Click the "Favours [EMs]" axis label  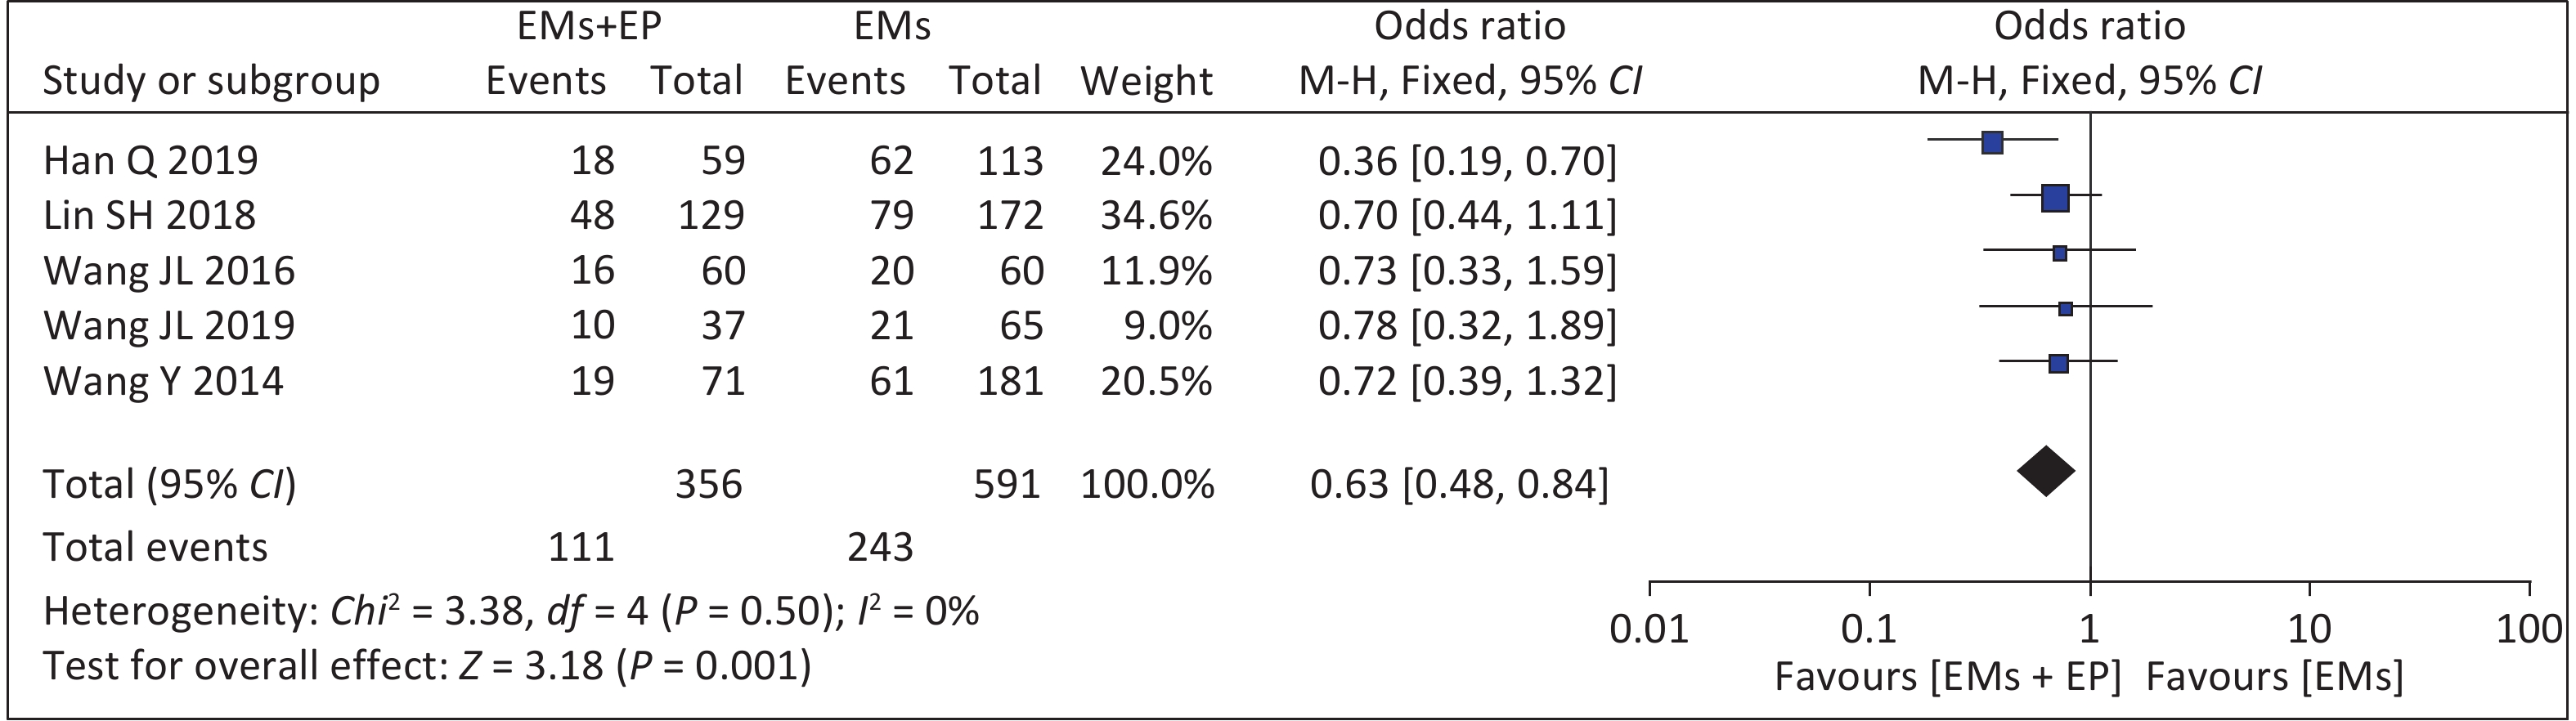point(2274,677)
